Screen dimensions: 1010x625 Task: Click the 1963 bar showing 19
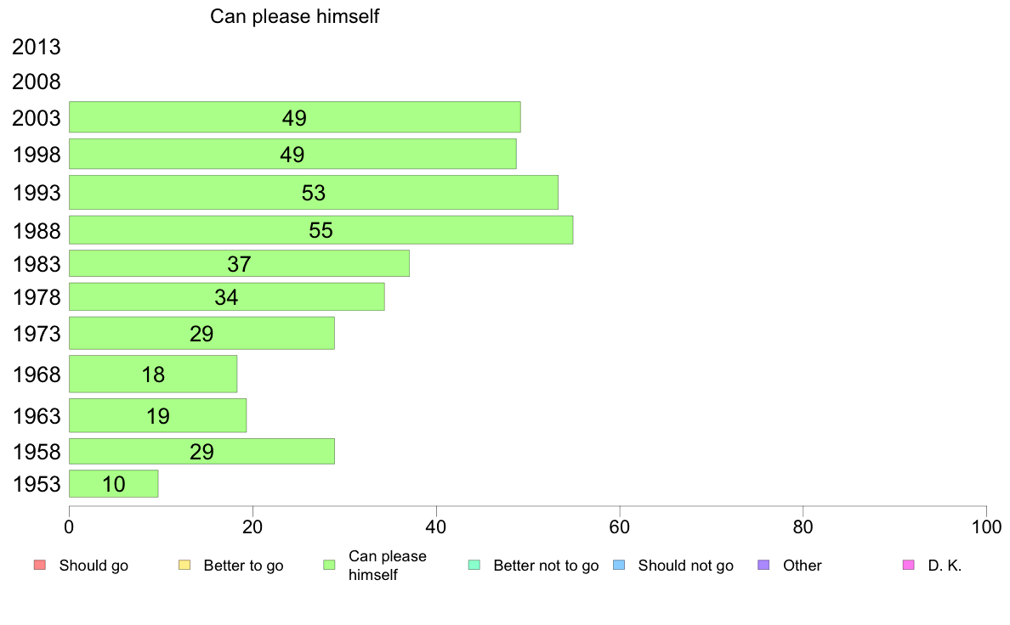pos(158,415)
